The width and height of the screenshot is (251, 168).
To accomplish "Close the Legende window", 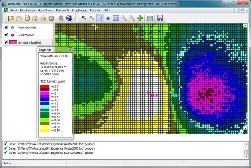I will 70,49.
